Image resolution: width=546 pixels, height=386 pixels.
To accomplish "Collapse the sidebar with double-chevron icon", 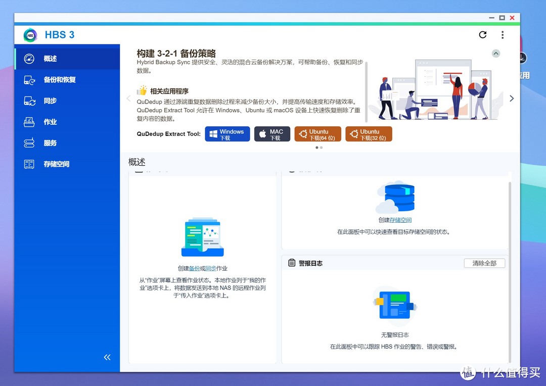I will pos(107,357).
